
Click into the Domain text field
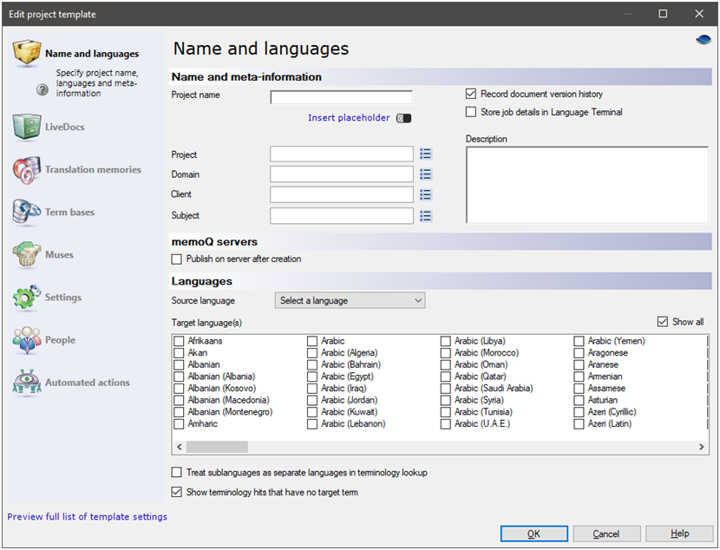pos(342,174)
